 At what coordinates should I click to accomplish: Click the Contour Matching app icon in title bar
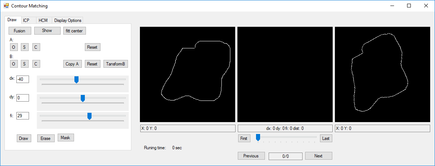click(6, 6)
